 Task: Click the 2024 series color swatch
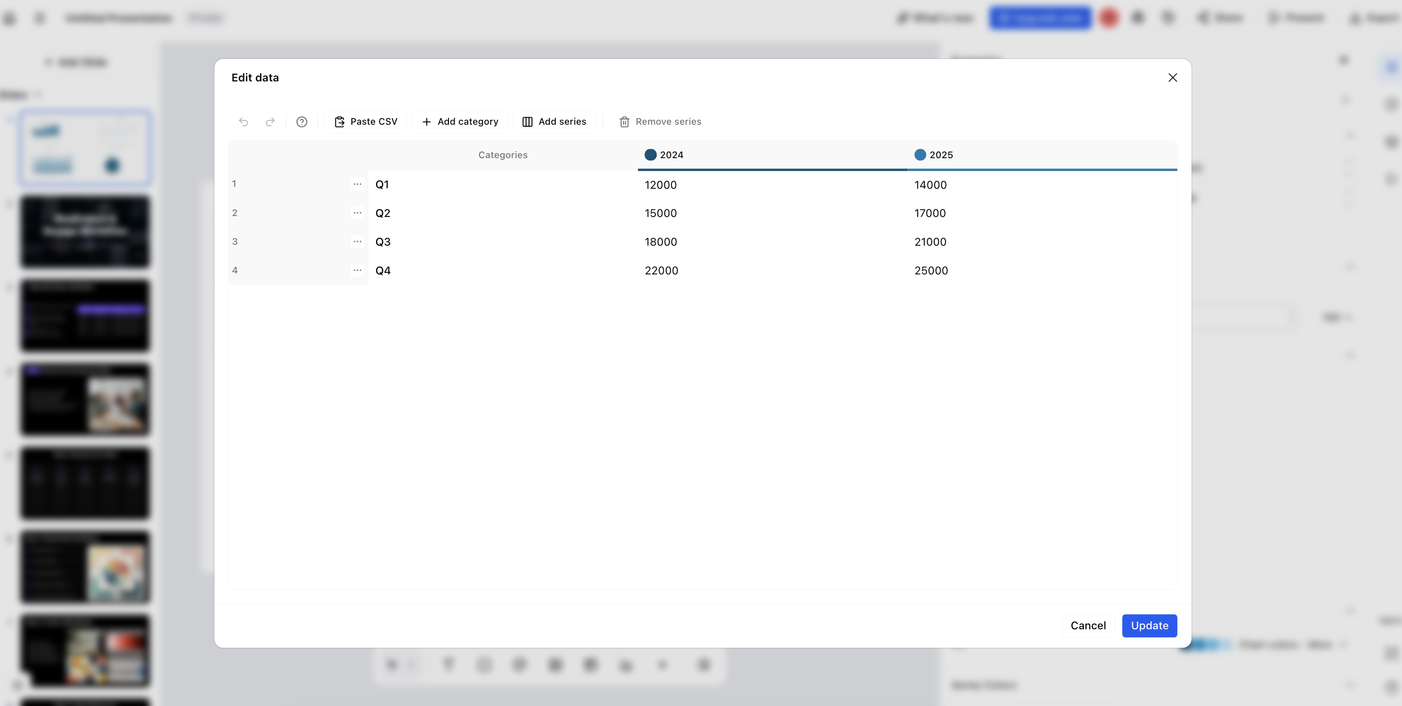click(x=650, y=155)
